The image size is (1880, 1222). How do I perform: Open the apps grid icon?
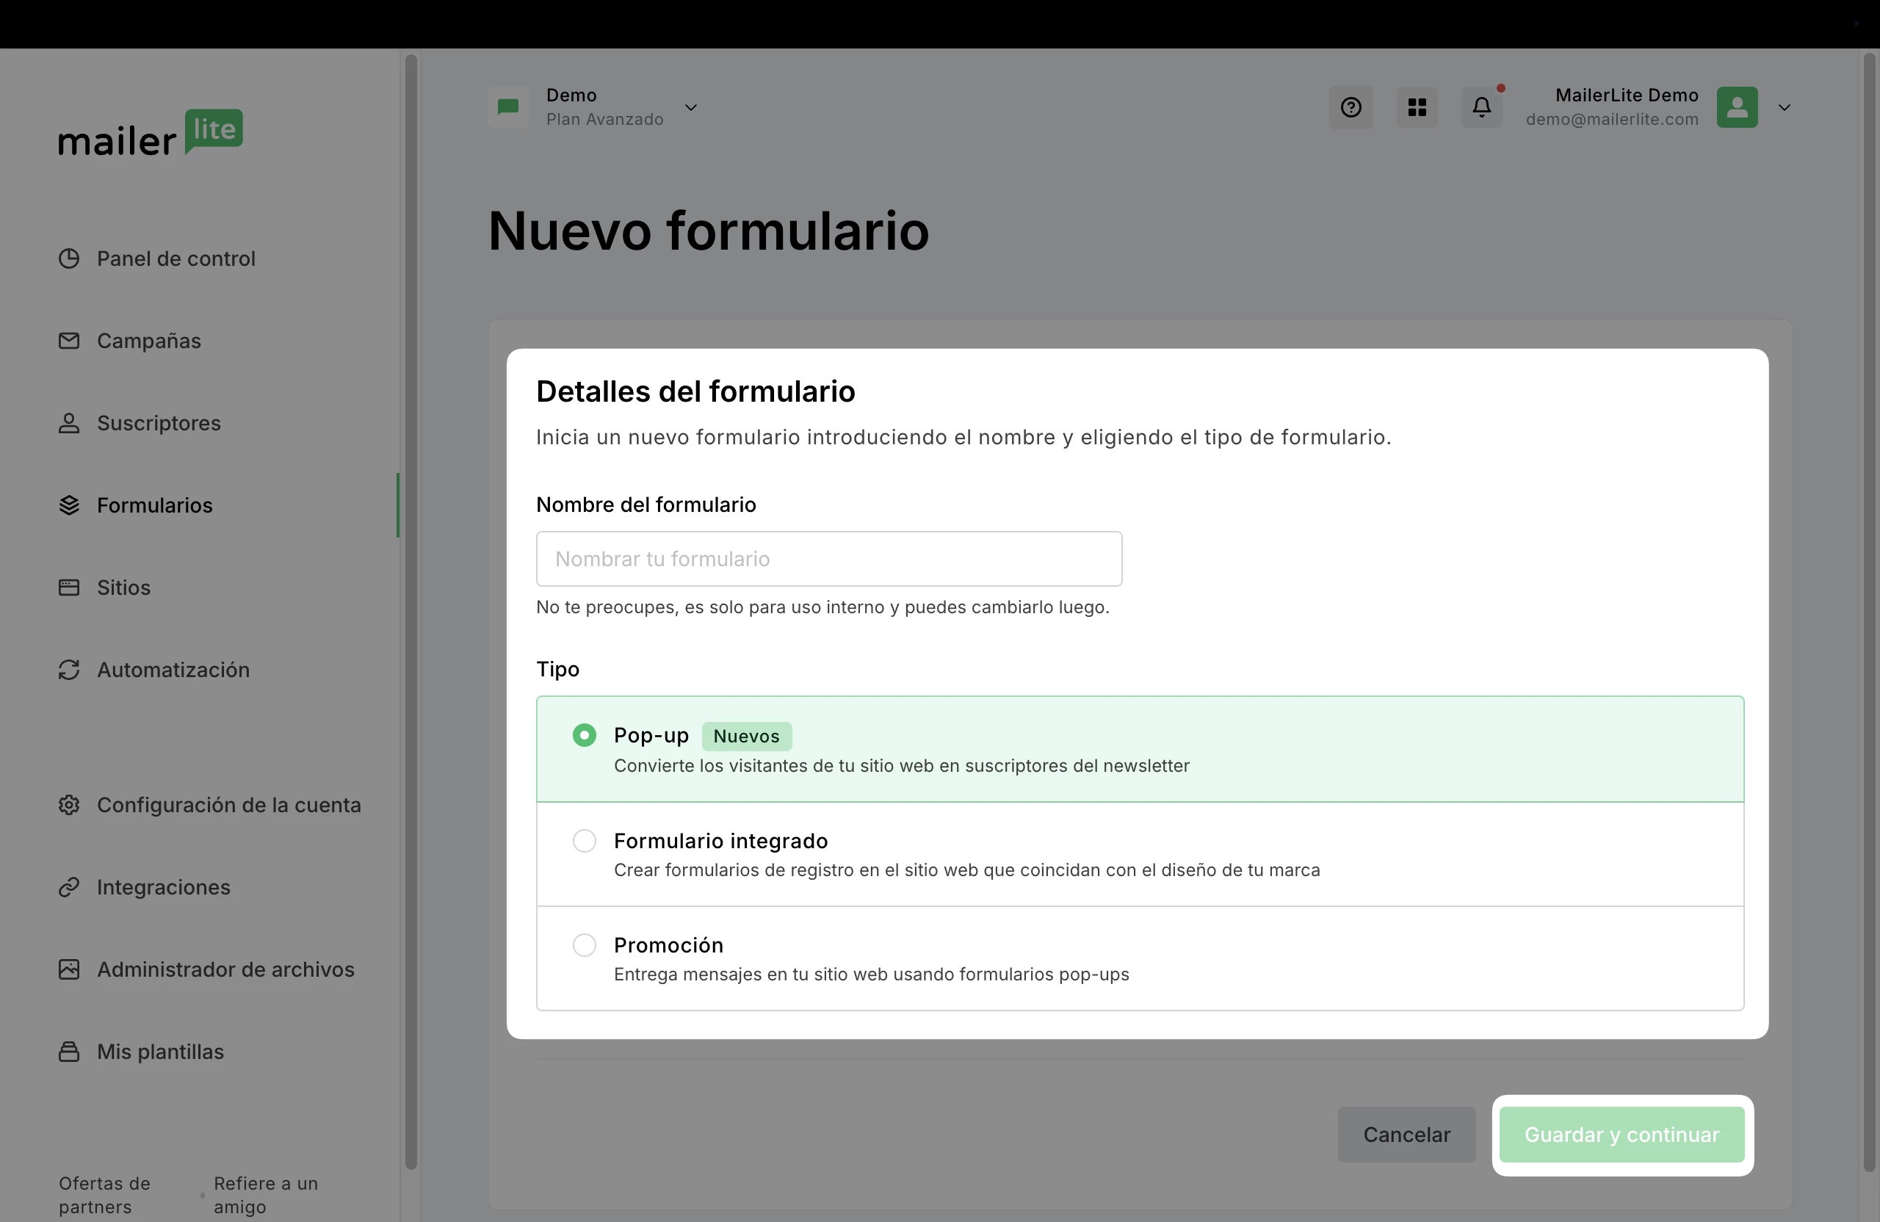tap(1417, 107)
